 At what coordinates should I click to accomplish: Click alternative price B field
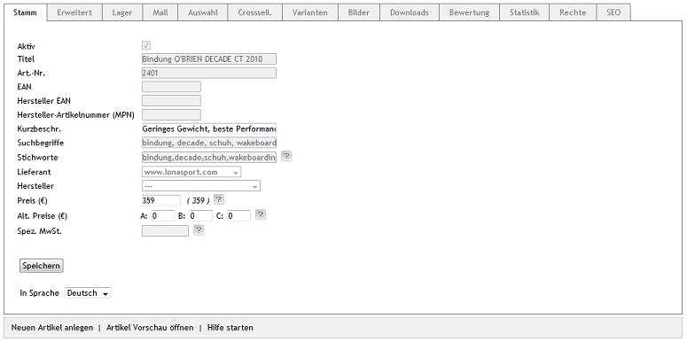(x=200, y=216)
